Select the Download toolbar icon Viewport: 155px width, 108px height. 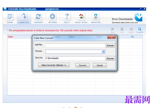(24, 17)
